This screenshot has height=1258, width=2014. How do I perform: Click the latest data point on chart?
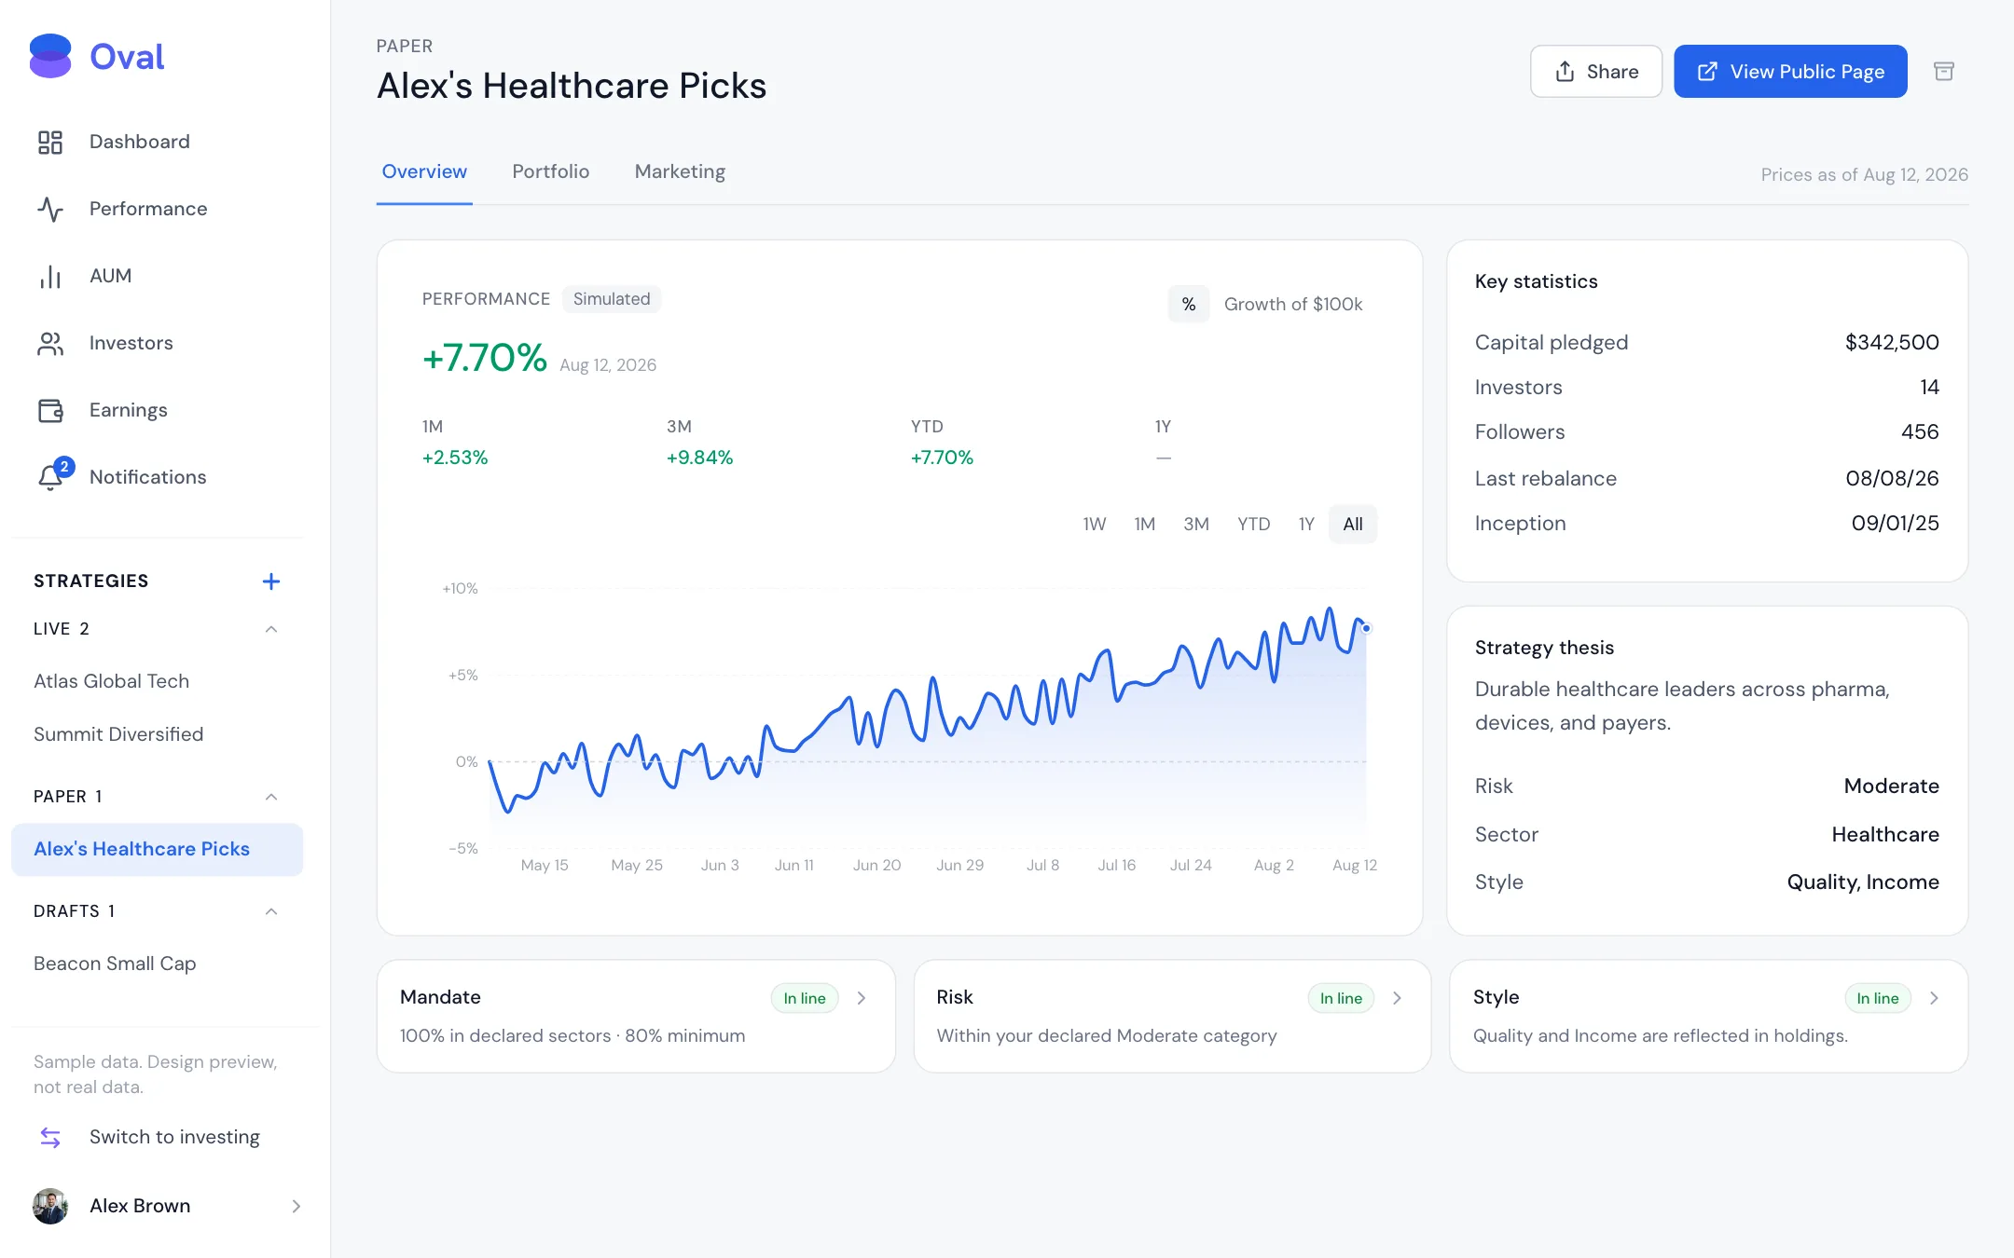pos(1366,628)
